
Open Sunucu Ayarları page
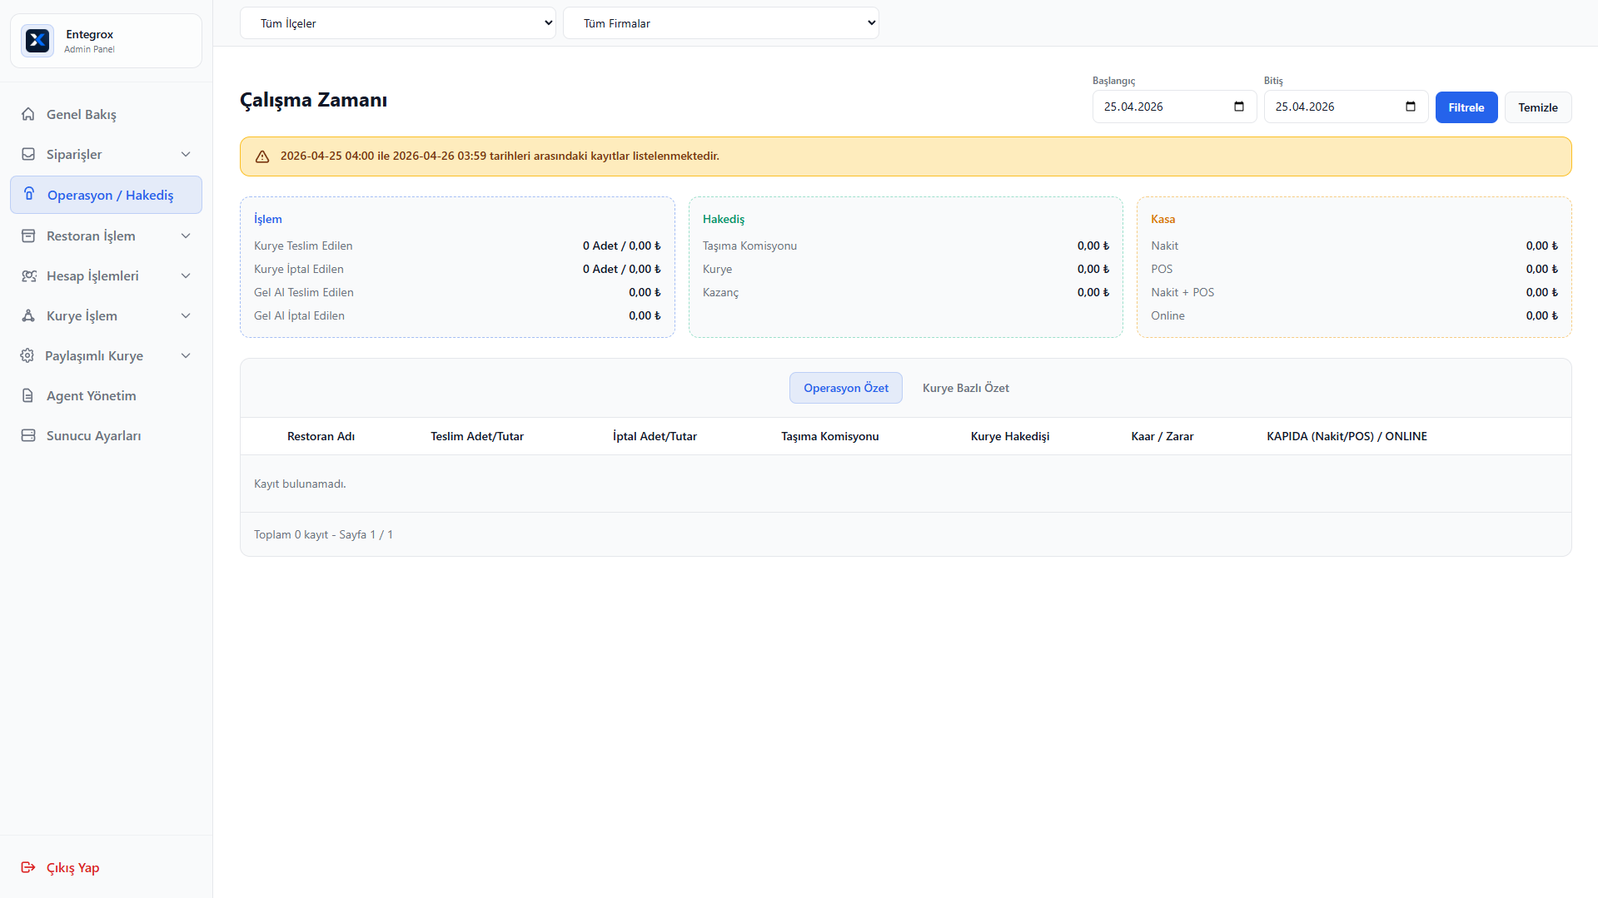[x=106, y=435]
